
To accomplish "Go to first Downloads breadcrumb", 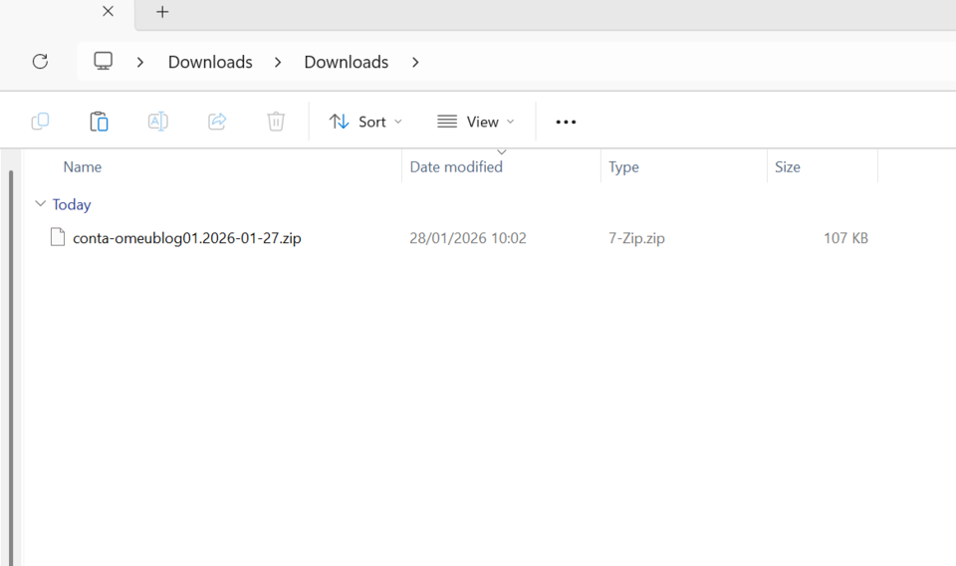I will pos(210,62).
